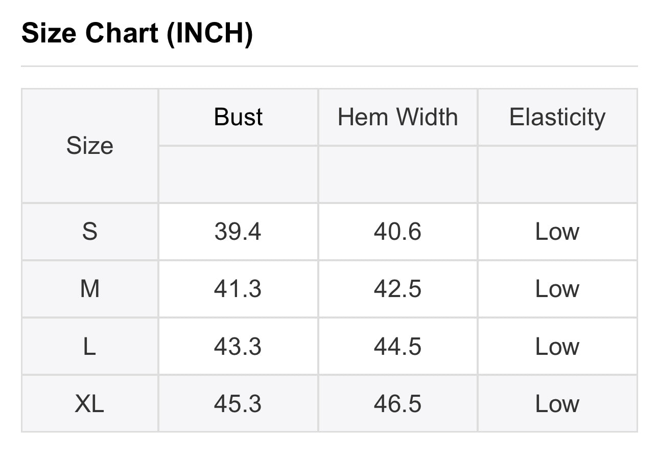Select the Low elasticity cell for size XL
Screen dimensions: 659x453
click(557, 404)
